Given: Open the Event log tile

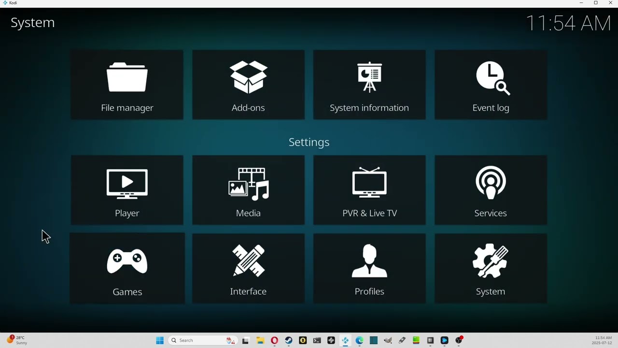Looking at the screenshot, I should pyautogui.click(x=491, y=85).
